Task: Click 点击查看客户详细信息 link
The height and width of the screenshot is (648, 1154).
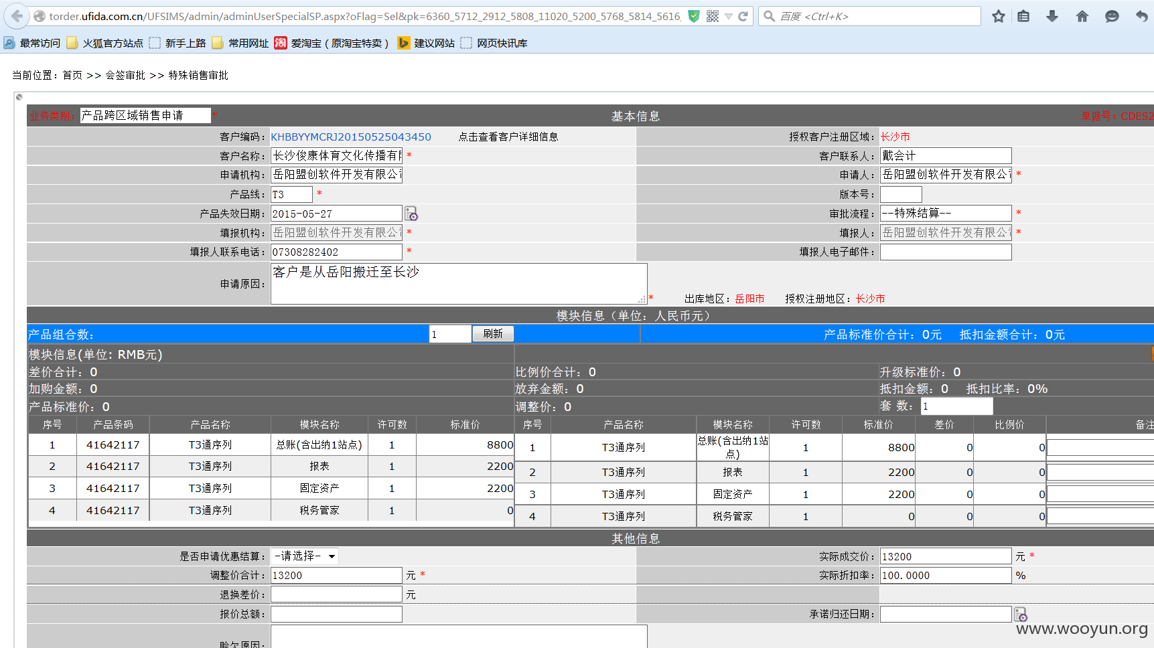Action: tap(508, 137)
